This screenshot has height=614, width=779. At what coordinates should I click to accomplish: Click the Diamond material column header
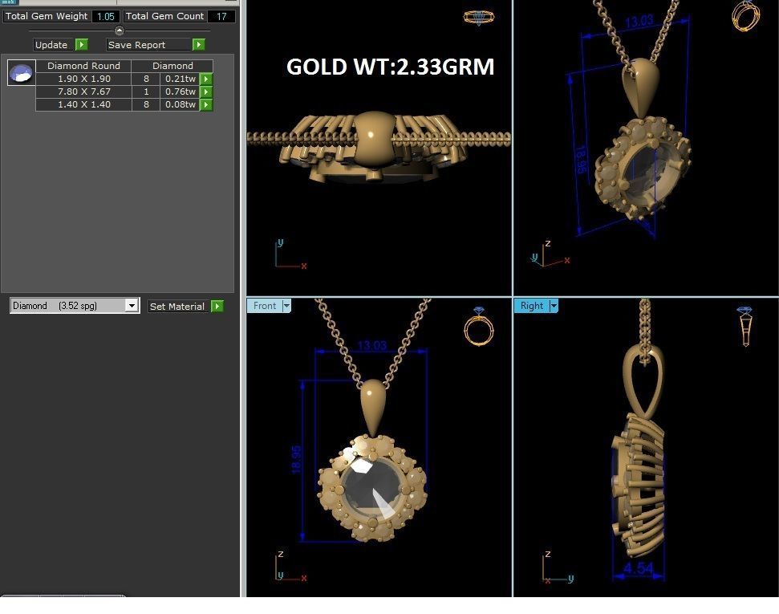(172, 66)
